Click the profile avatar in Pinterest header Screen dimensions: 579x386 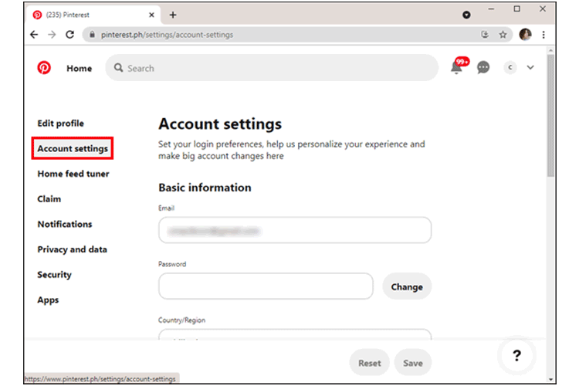click(510, 68)
